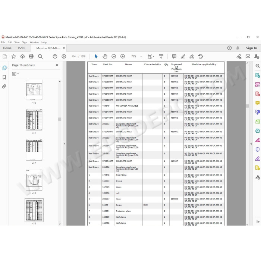The image size is (261, 261).
Task: Open the Help menu
Action: tap(44, 42)
